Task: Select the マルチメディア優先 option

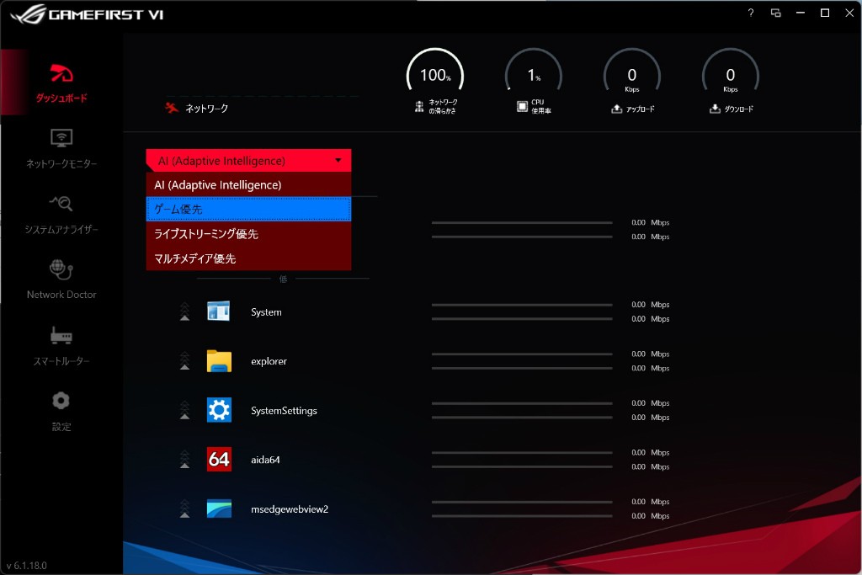Action: (x=248, y=258)
